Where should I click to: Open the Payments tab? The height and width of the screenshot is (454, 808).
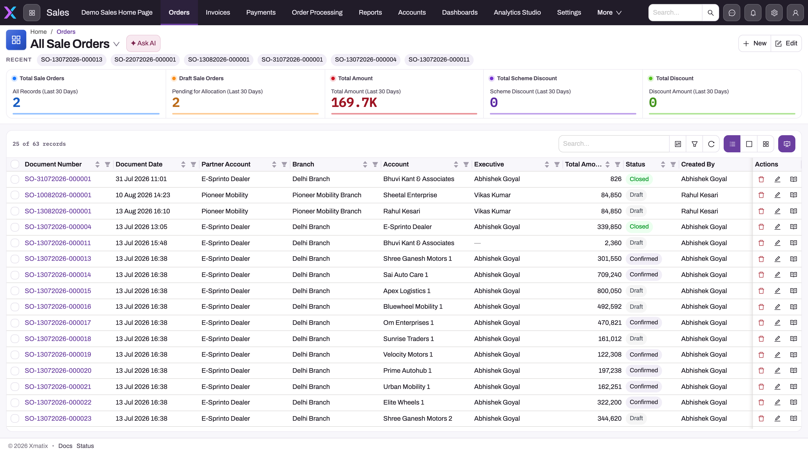(261, 13)
